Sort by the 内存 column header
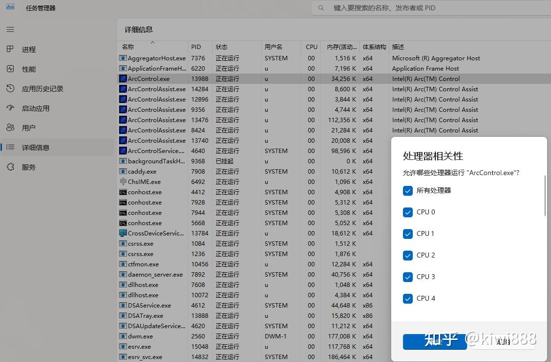Viewport: 551px width, 362px height. click(x=340, y=47)
